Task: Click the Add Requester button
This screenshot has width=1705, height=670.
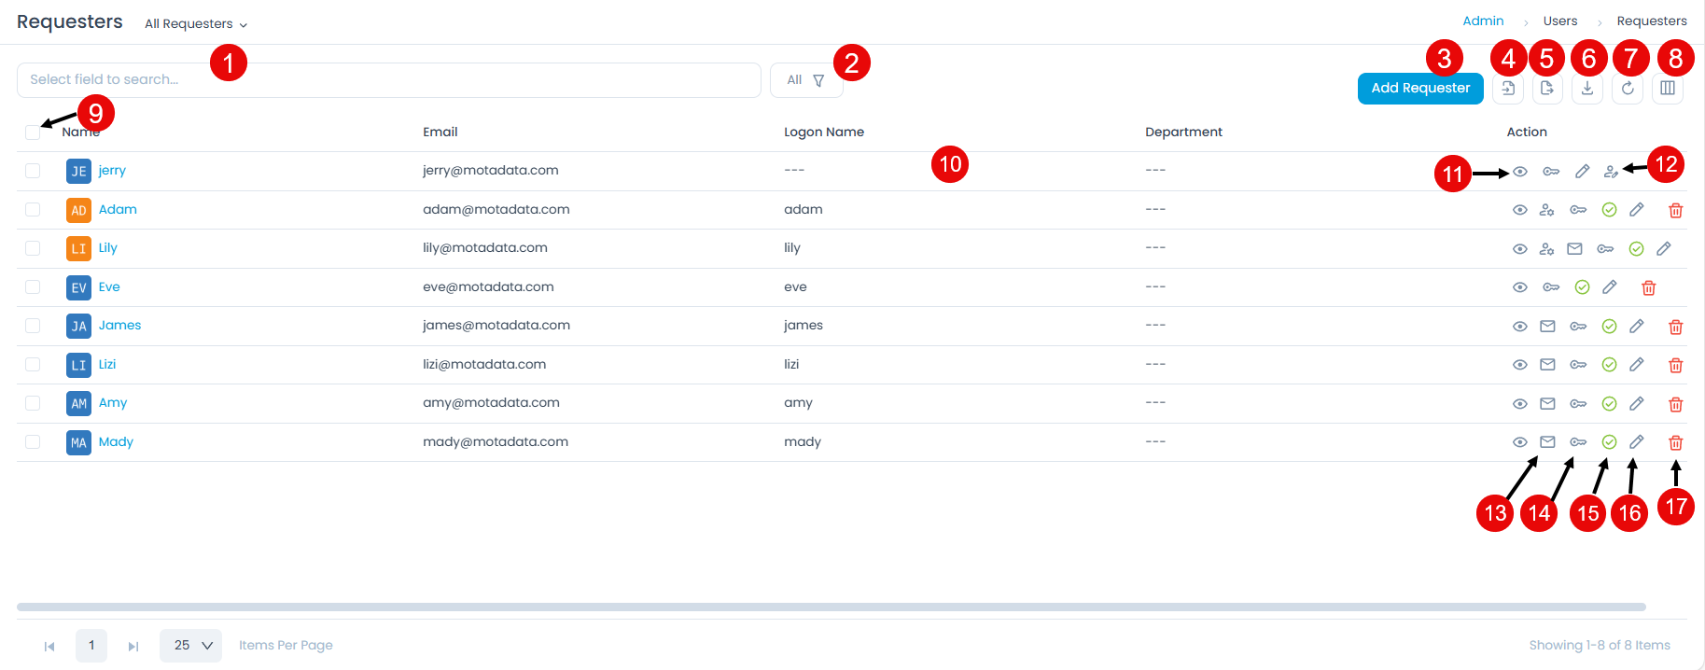Action: [x=1420, y=89]
